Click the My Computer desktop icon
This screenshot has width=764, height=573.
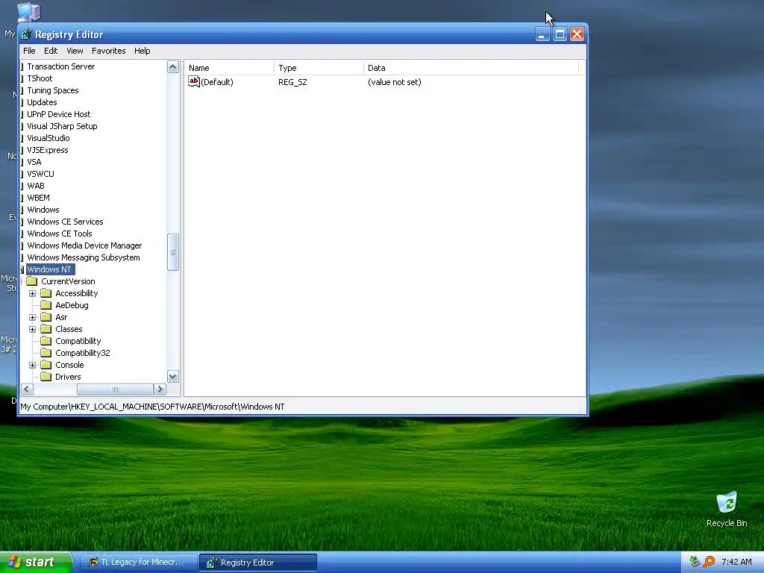pyautogui.click(x=28, y=12)
